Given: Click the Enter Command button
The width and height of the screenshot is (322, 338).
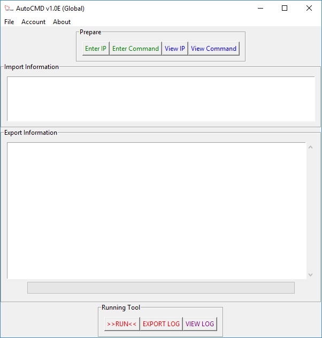Looking at the screenshot, I should 135,49.
